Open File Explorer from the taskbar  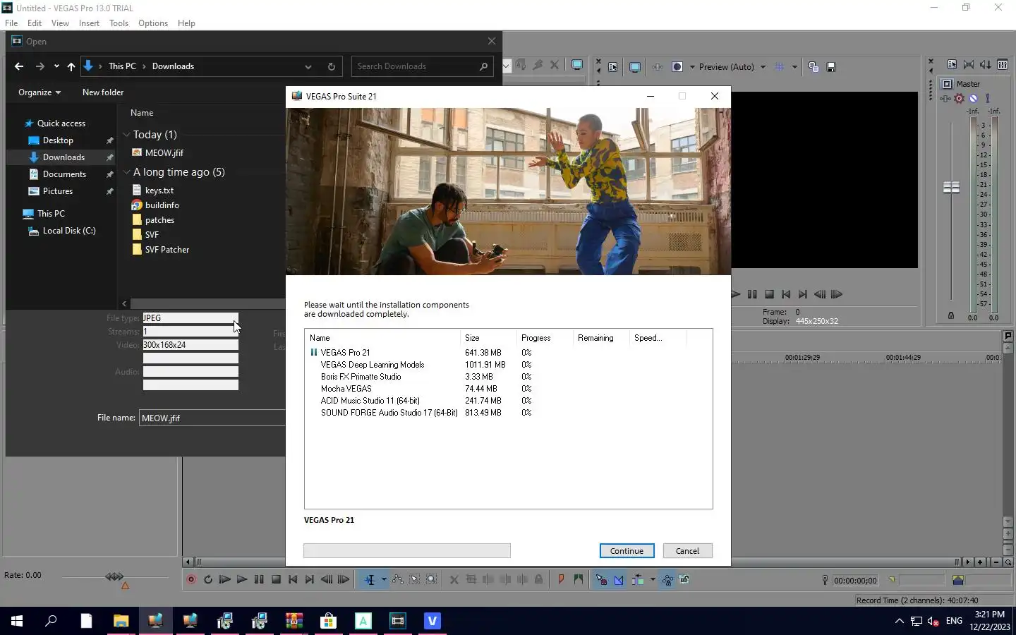pos(121,621)
